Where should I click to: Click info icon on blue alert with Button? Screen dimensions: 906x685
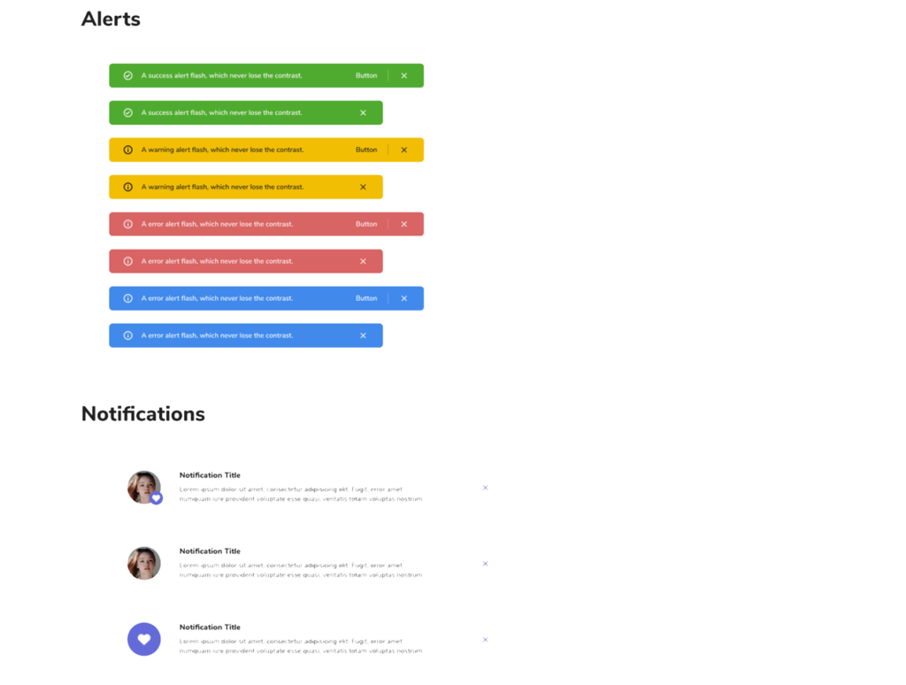pos(128,299)
